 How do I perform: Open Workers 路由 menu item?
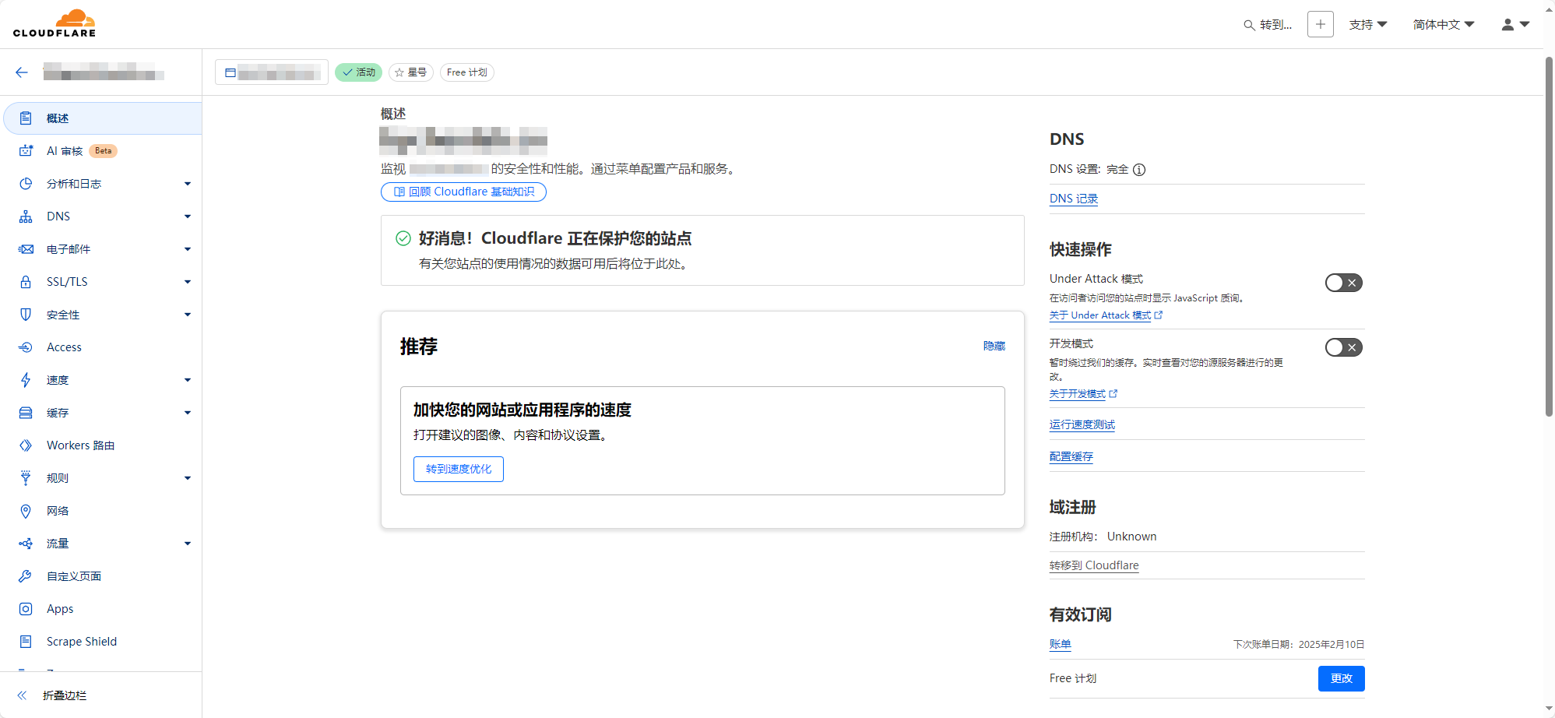pos(103,445)
